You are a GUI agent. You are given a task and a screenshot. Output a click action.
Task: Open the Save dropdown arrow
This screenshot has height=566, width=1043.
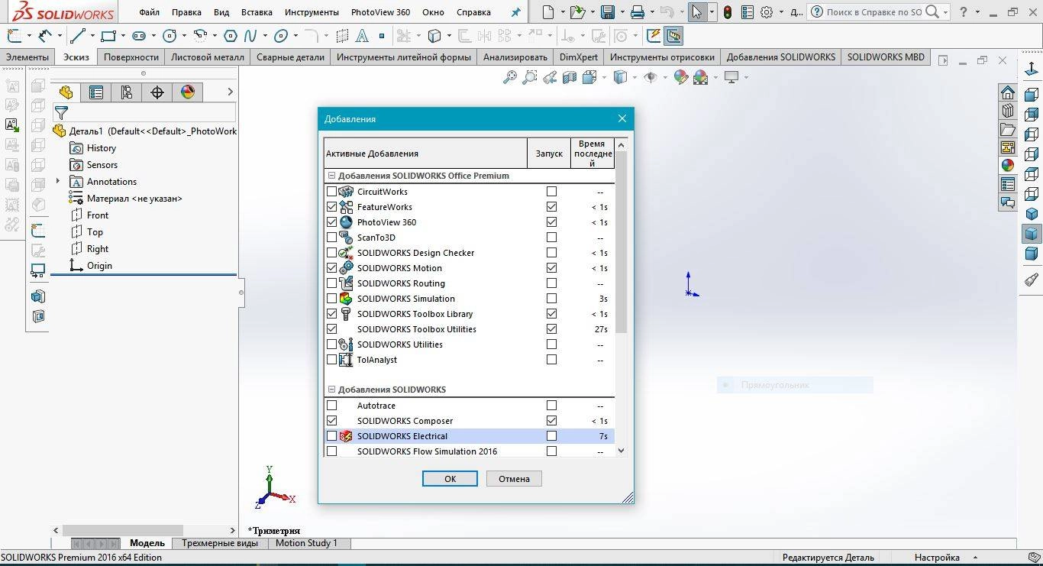[622, 12]
